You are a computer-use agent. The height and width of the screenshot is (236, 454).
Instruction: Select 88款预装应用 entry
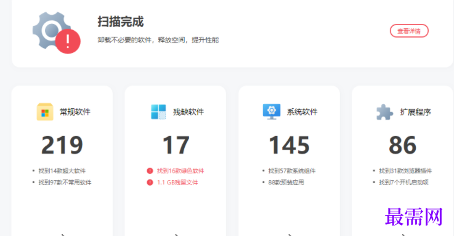[286, 183]
